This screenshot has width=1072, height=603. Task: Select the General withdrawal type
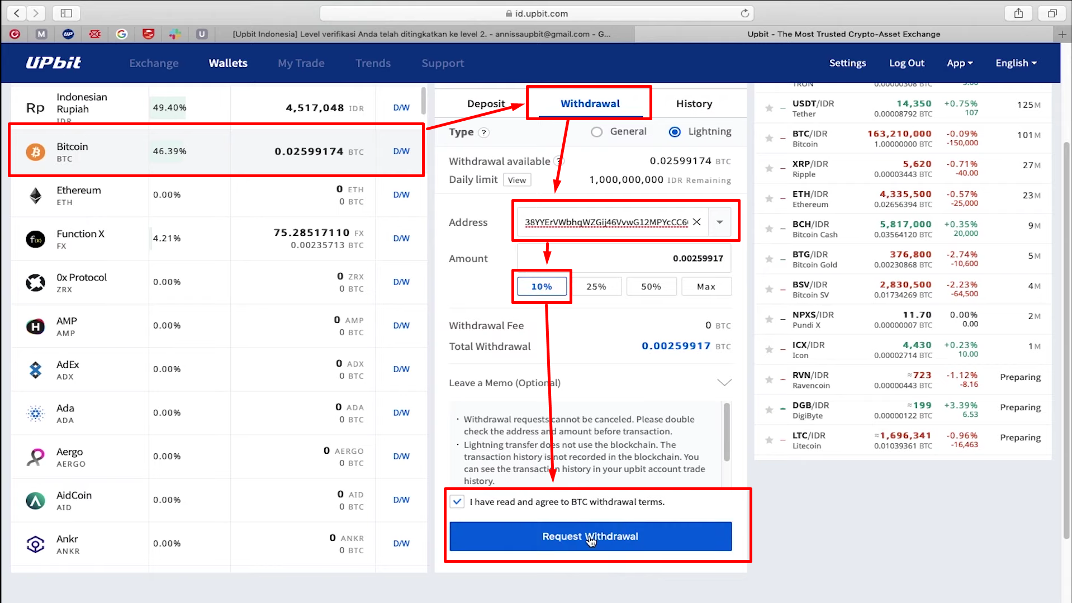point(596,131)
